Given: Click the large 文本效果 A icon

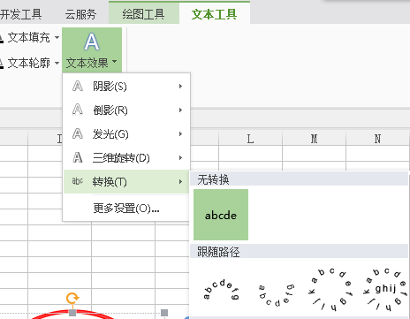Looking at the screenshot, I should pyautogui.click(x=92, y=42).
